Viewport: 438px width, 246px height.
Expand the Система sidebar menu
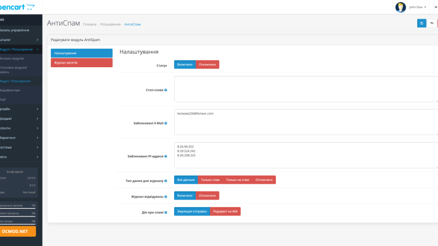pos(21,147)
